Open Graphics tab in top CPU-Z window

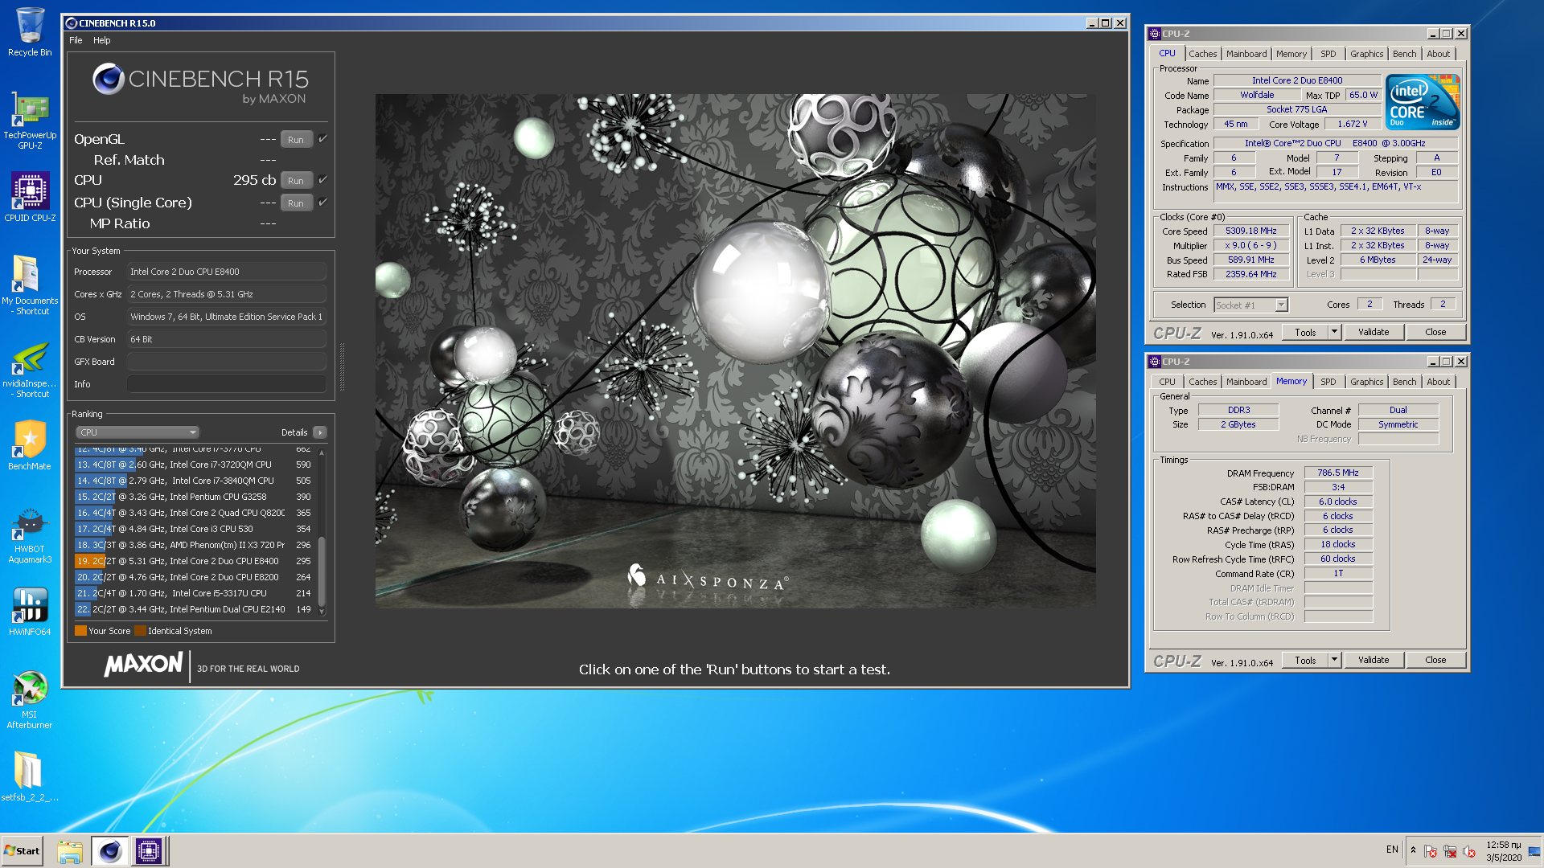(x=1366, y=54)
